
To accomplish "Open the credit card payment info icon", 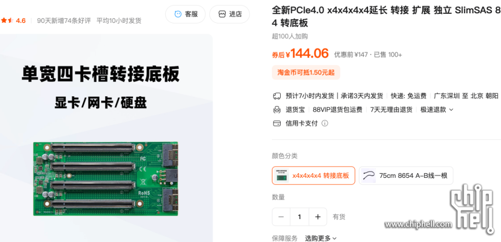I will [325, 123].
